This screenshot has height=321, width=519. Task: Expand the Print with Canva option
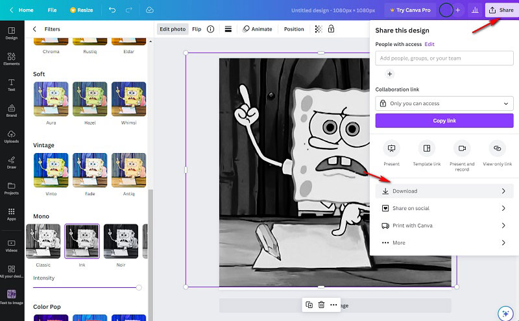444,226
